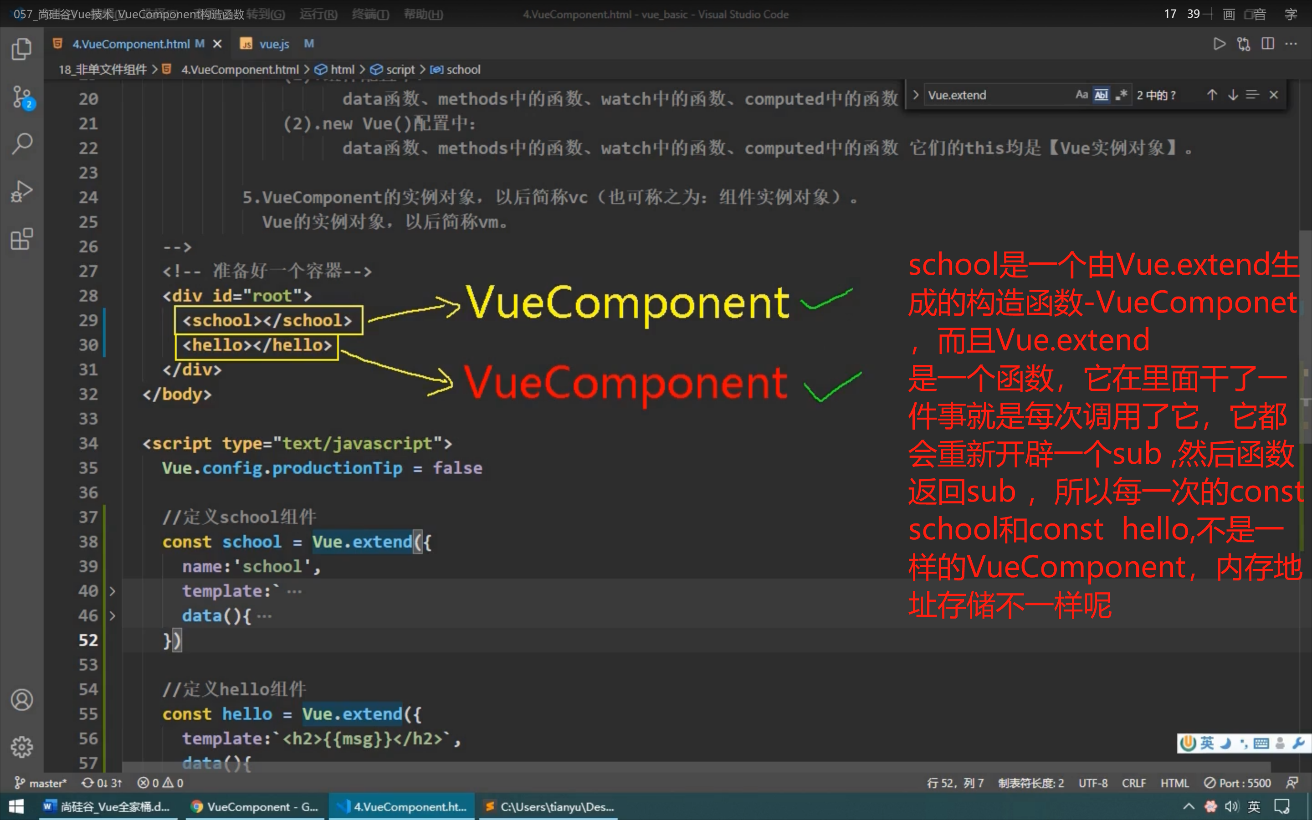Image resolution: width=1312 pixels, height=820 pixels.
Task: Toggle Match Whole Word option
Action: (1101, 95)
